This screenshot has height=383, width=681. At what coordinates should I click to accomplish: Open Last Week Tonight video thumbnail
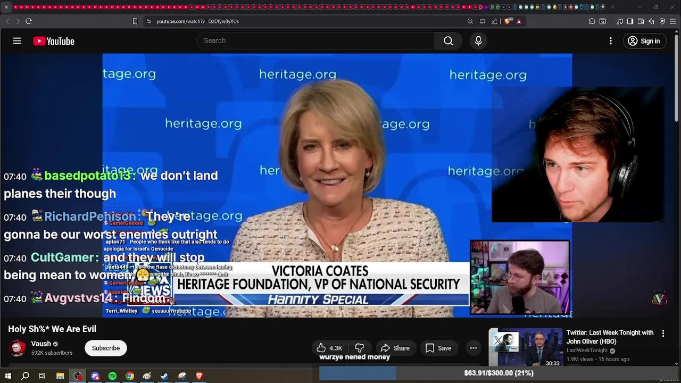click(x=526, y=348)
